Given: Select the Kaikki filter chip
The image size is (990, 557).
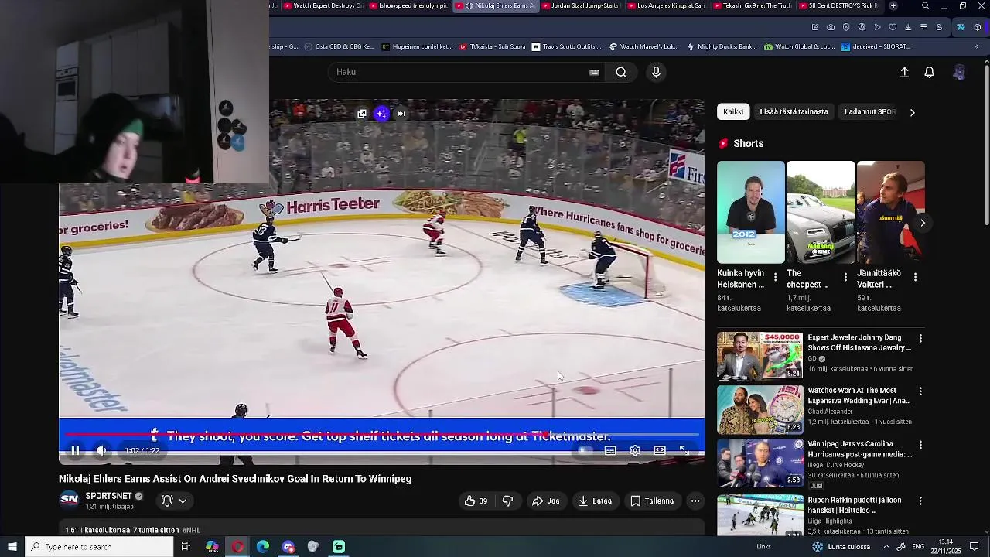Looking at the screenshot, I should 733,112.
